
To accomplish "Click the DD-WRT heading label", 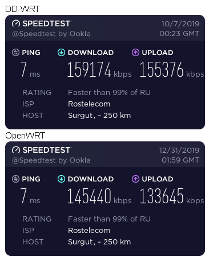I will (x=22, y=9).
